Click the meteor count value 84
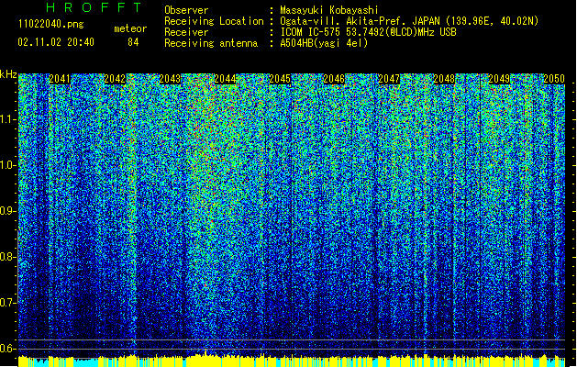Screen dimensions: 577x367 point(133,42)
